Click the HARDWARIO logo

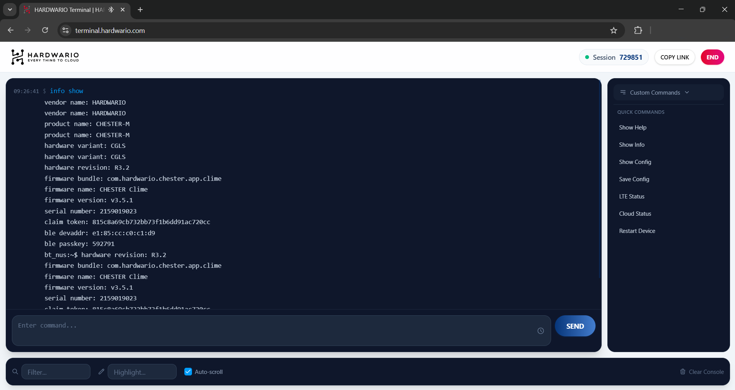pos(45,57)
